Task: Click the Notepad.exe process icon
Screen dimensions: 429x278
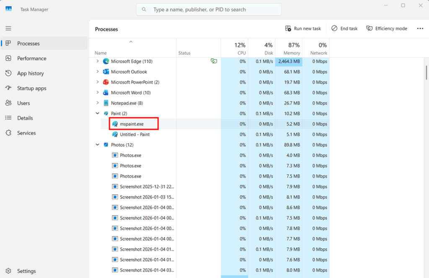Action: coord(106,103)
